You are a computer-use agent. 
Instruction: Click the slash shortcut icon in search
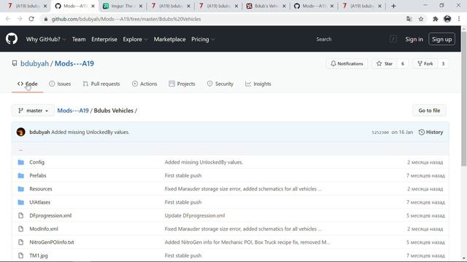393,39
